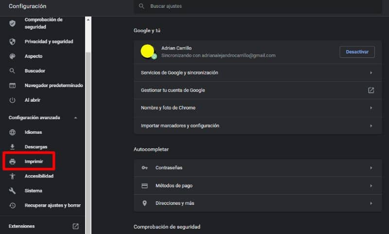Image resolution: width=389 pixels, height=234 pixels.
Task: Click the power icon for Al abrir
Action: tap(13, 100)
